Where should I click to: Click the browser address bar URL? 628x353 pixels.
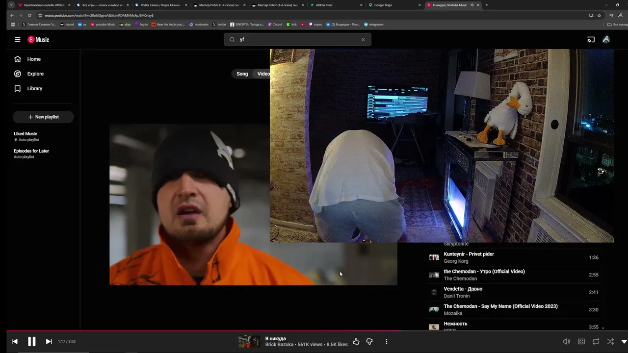tap(99, 15)
